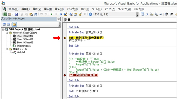Click the line Private Sub 引算_Click()

[85, 86]
